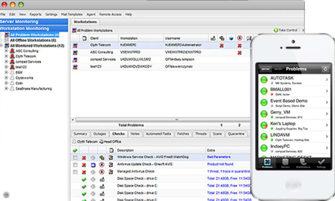Tap the green status circle beside AUTOTASK
The height and width of the screenshot is (201, 335).
click(x=264, y=80)
